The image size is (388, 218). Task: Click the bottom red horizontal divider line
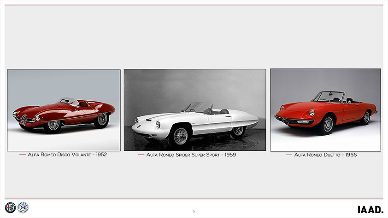click(x=194, y=199)
